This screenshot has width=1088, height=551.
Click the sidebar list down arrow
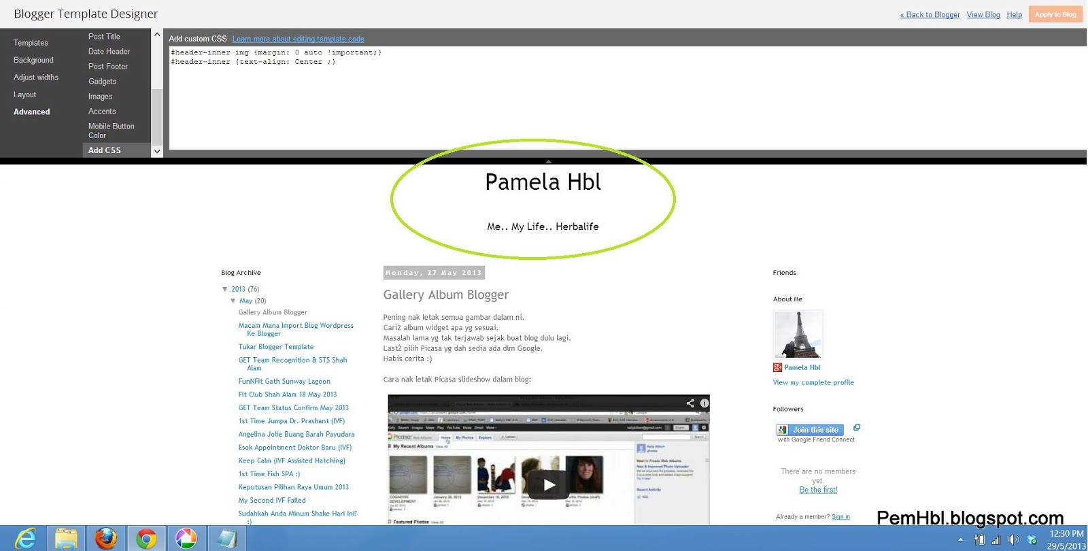click(x=157, y=152)
